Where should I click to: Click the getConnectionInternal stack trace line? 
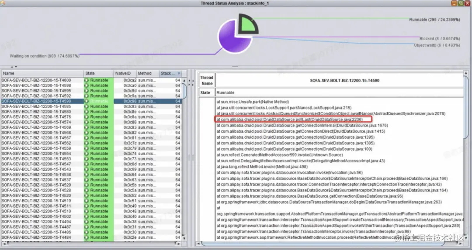coord(302,125)
